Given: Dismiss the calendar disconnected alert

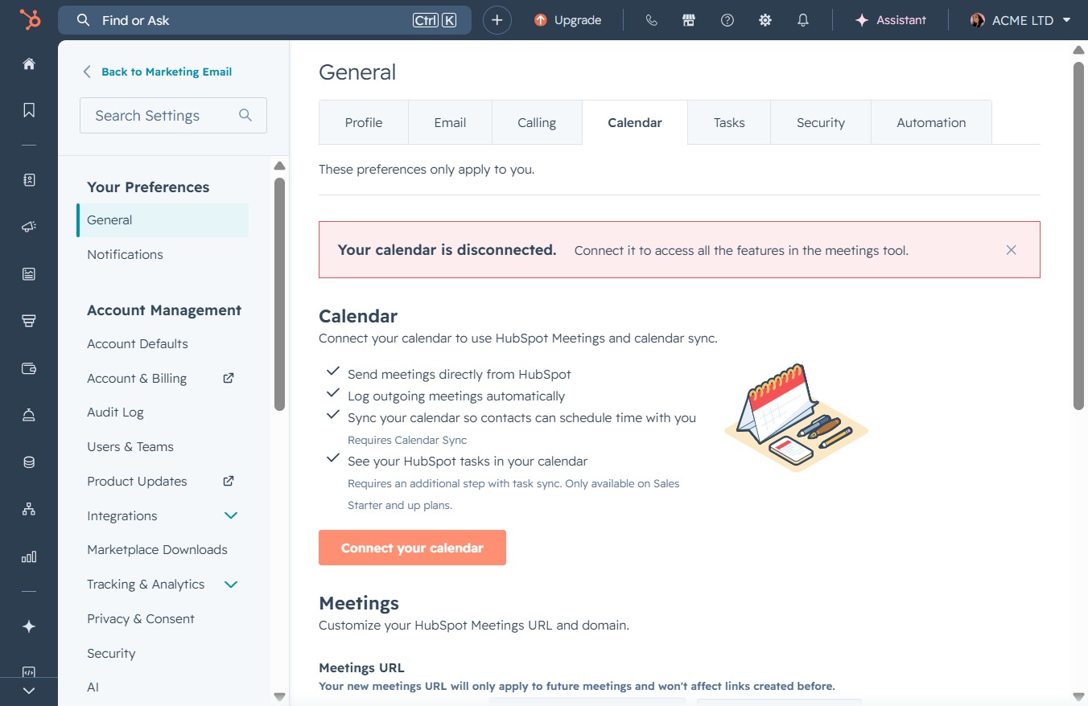Looking at the screenshot, I should click(x=1012, y=250).
